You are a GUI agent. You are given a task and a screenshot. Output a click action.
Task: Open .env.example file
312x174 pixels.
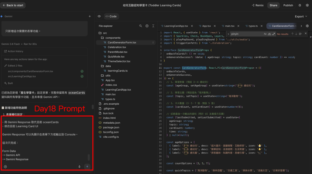pos(111,104)
